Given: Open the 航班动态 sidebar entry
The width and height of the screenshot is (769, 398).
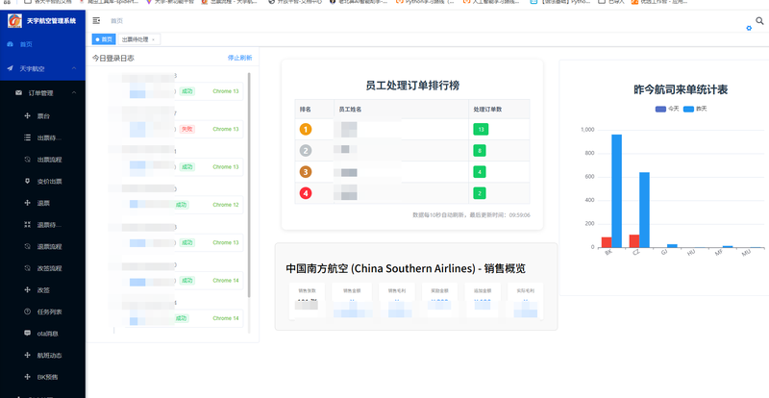Looking at the screenshot, I should click(49, 355).
